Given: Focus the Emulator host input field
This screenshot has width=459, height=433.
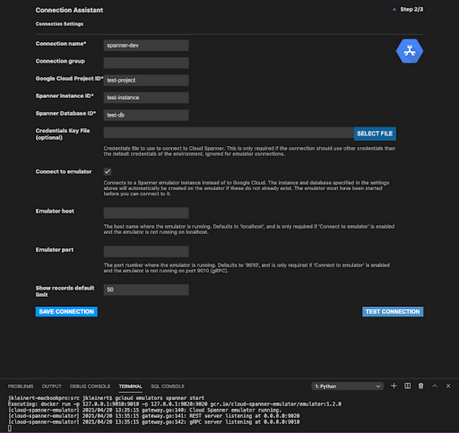Looking at the screenshot, I should point(146,213).
